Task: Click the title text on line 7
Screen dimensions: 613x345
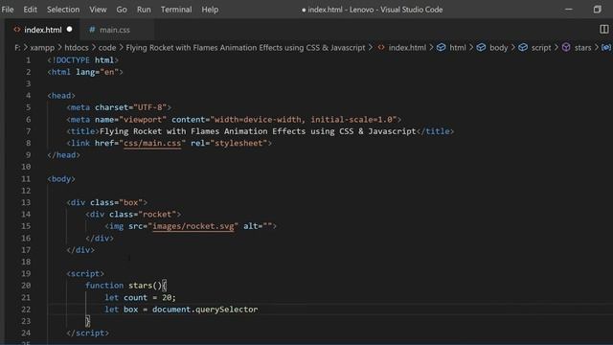Action: tap(258, 131)
